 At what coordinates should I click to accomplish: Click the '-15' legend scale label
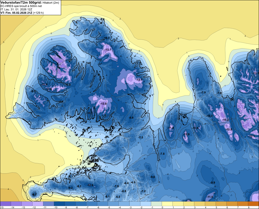2,207
